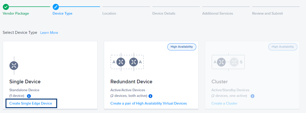Go to the Location step

point(109,13)
